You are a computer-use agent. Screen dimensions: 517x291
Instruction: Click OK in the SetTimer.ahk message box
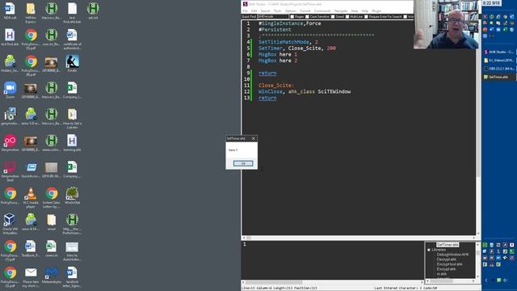pyautogui.click(x=243, y=163)
